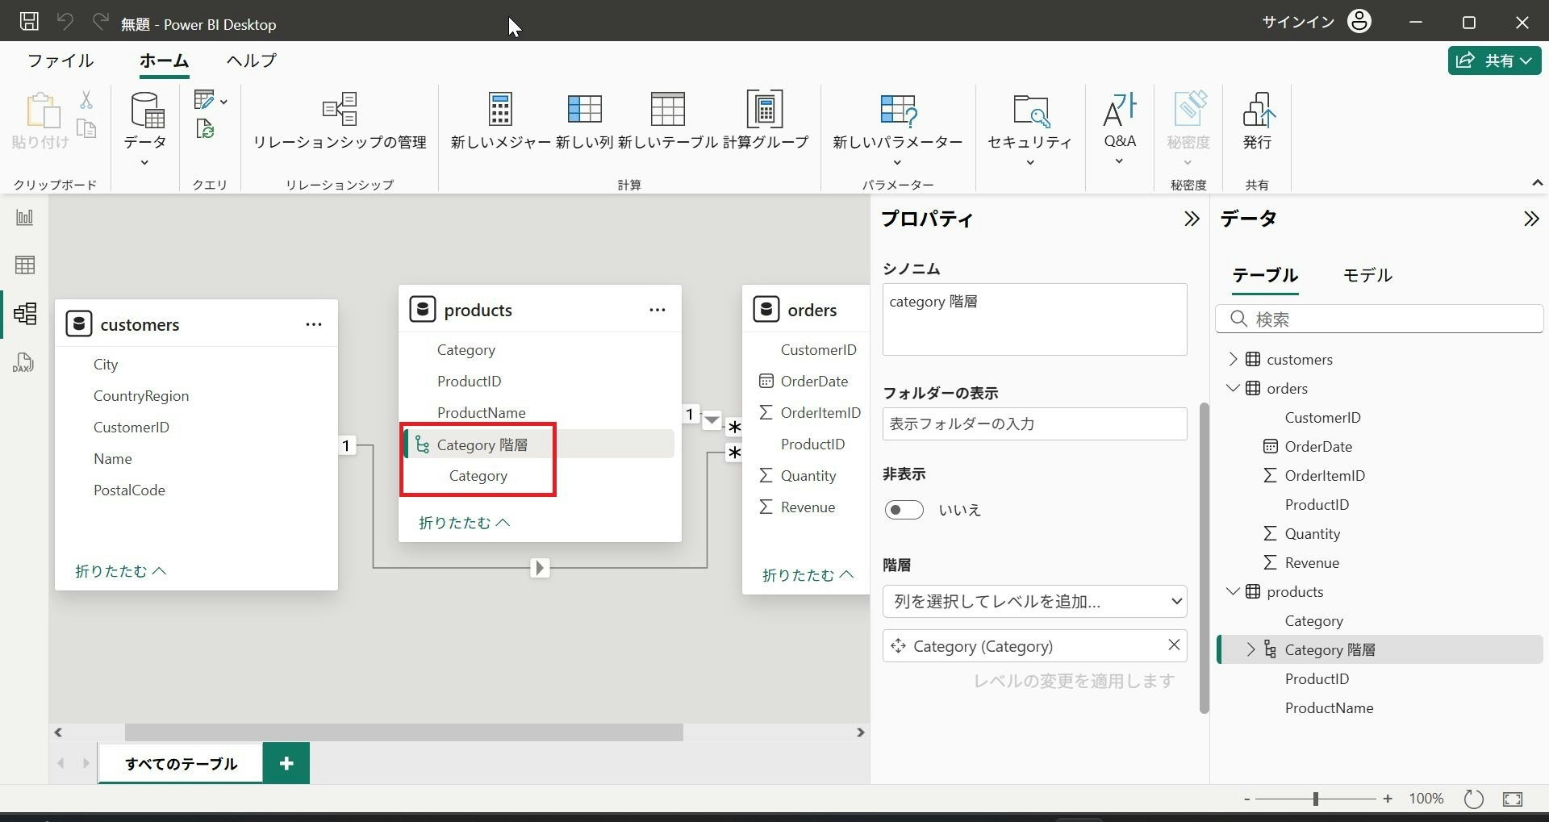Collapse the ribbon with the chevron

click(1538, 183)
